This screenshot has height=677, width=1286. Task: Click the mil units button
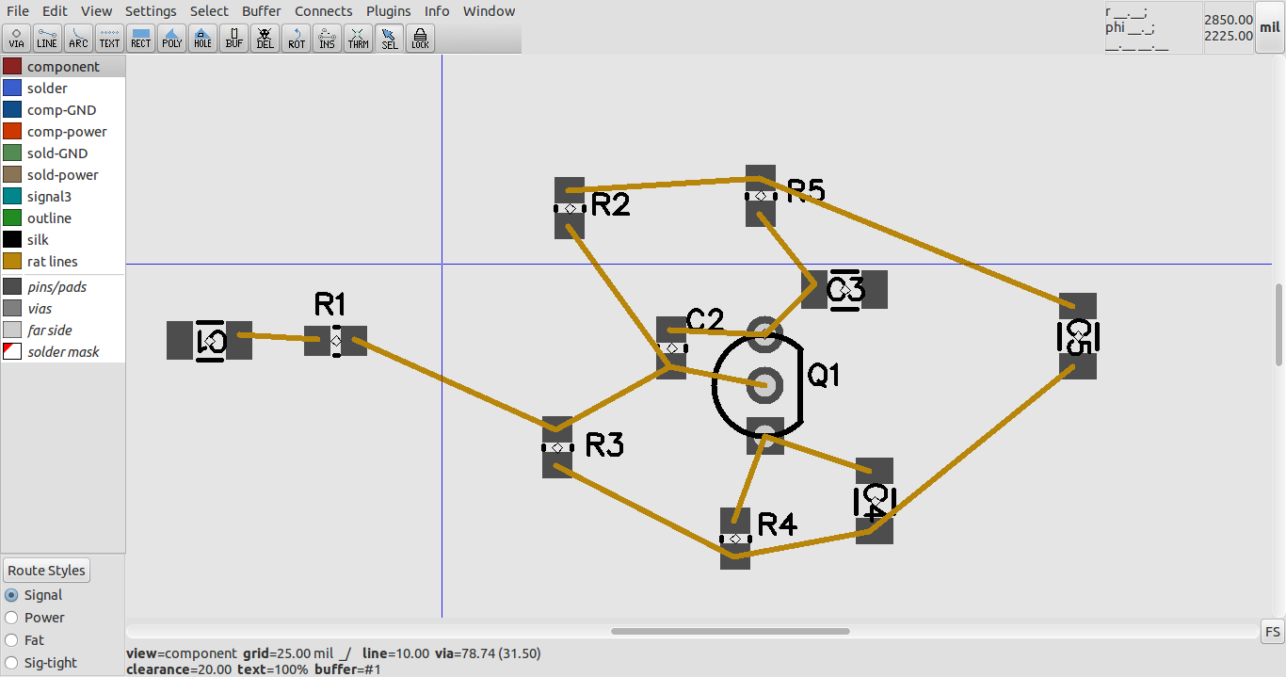coord(1270,27)
